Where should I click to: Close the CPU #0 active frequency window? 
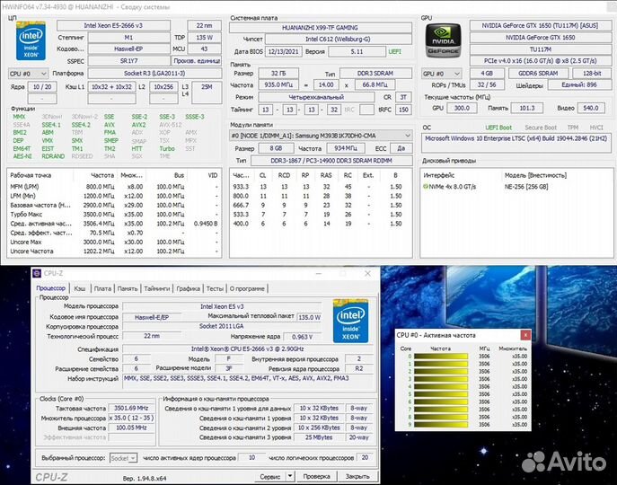[x=525, y=335]
